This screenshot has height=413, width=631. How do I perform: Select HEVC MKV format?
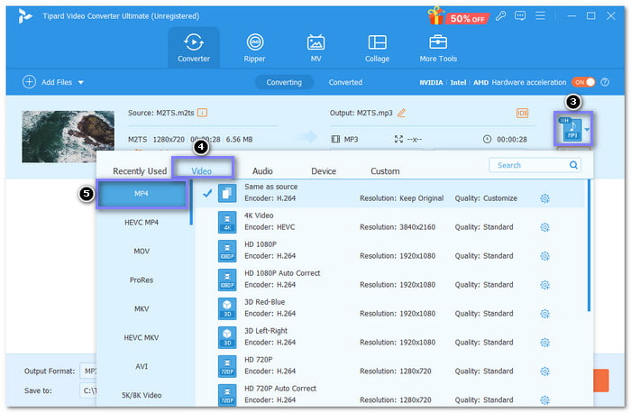tap(142, 337)
